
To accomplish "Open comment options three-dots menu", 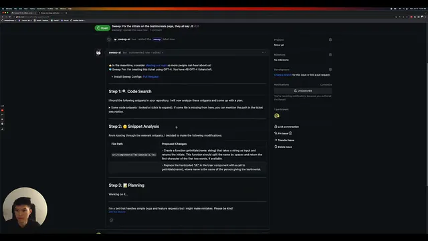I will (x=263, y=52).
